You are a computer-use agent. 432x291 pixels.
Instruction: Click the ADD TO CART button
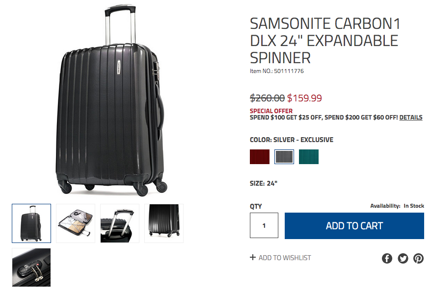click(x=354, y=226)
